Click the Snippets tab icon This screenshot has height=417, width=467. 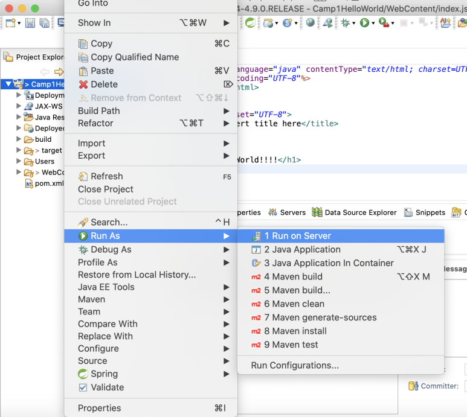click(408, 212)
